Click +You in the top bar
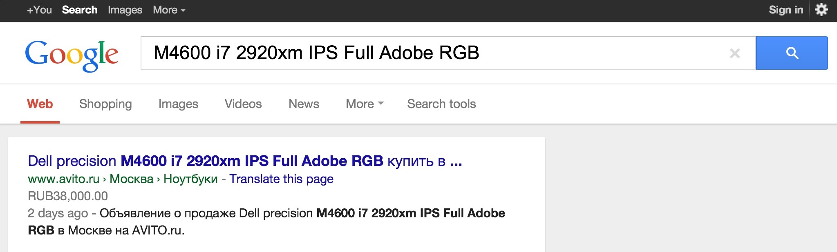 (x=39, y=10)
